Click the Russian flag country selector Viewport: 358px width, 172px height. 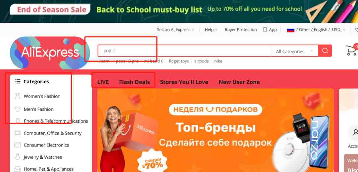tap(290, 30)
